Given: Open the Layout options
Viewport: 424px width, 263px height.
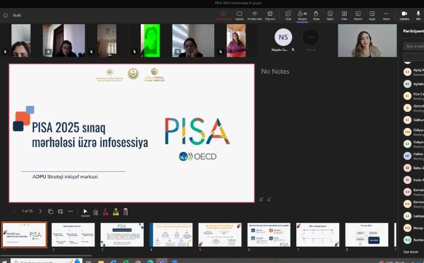Looking at the screenshot, I should (239, 15).
